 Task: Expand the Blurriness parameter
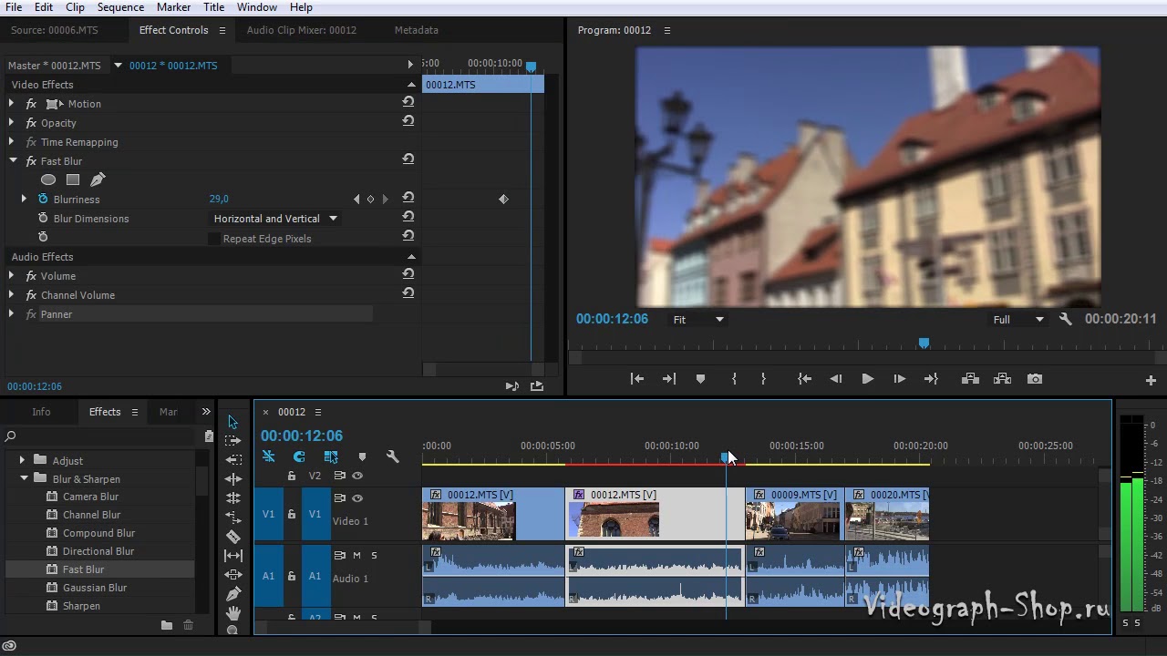(x=25, y=199)
